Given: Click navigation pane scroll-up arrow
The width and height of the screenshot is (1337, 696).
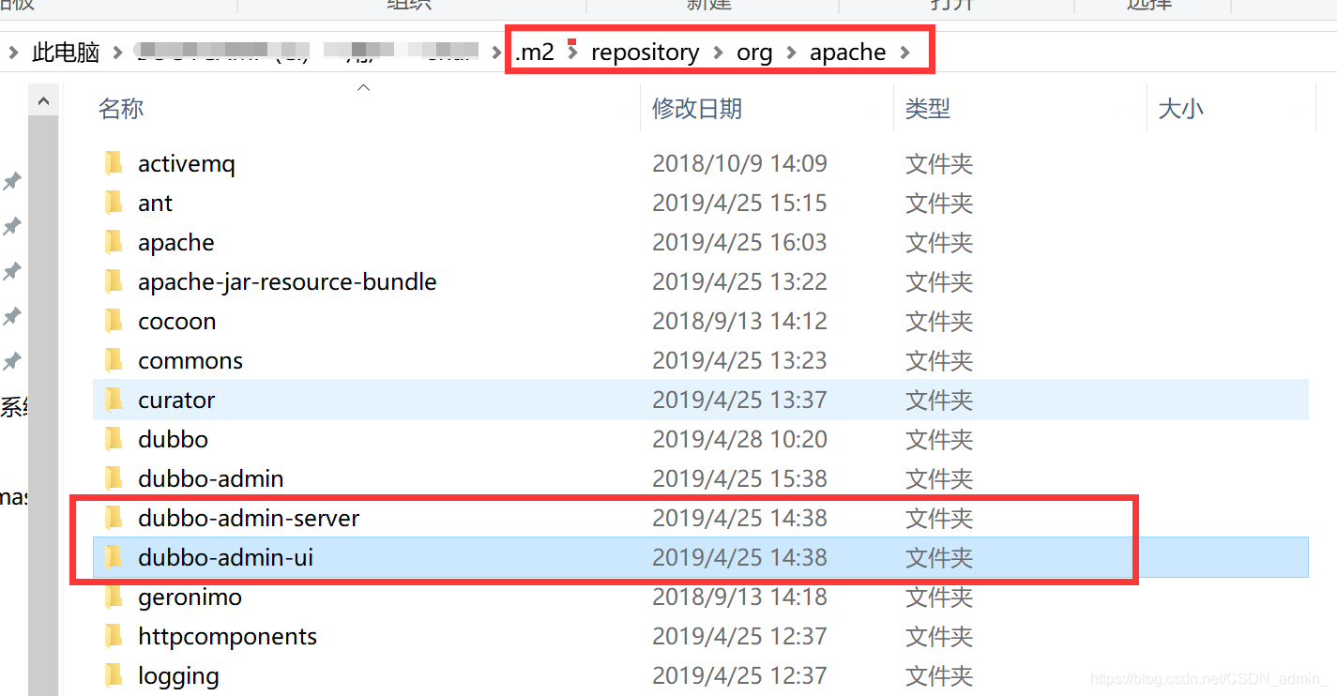Looking at the screenshot, I should point(43,100).
